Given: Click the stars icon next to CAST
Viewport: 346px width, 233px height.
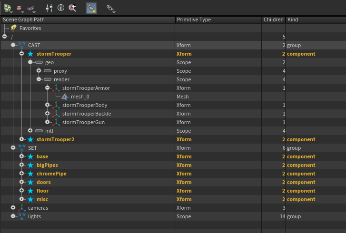Looking at the screenshot, I should point(21,45).
